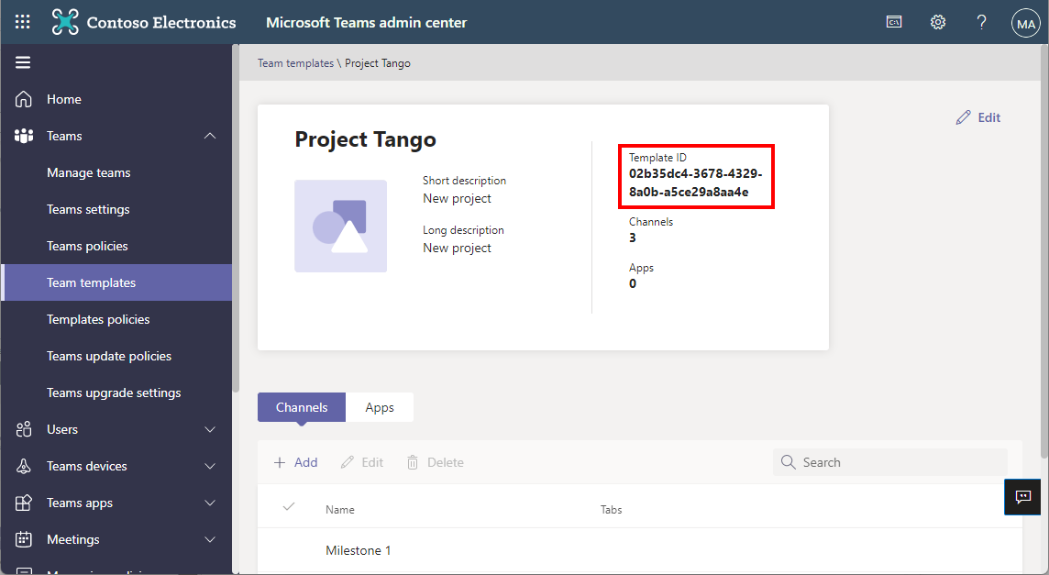Select the Channels tab
The height and width of the screenshot is (575, 1049).
(x=302, y=407)
